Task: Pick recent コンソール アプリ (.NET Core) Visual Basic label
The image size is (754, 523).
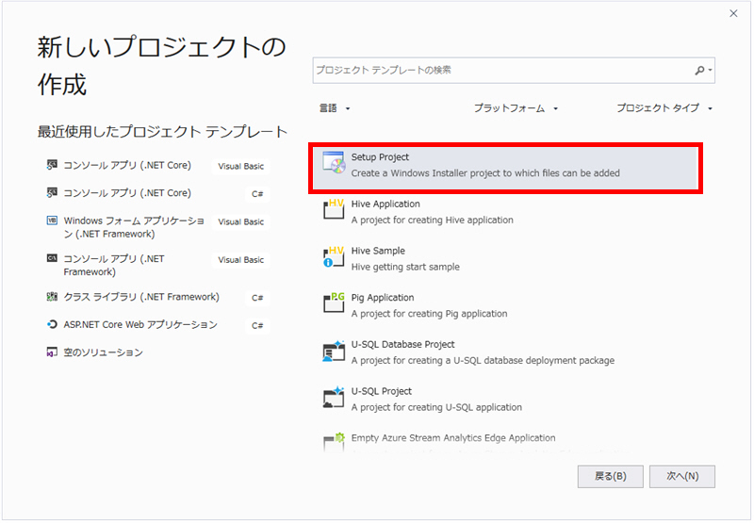Action: tap(127, 165)
